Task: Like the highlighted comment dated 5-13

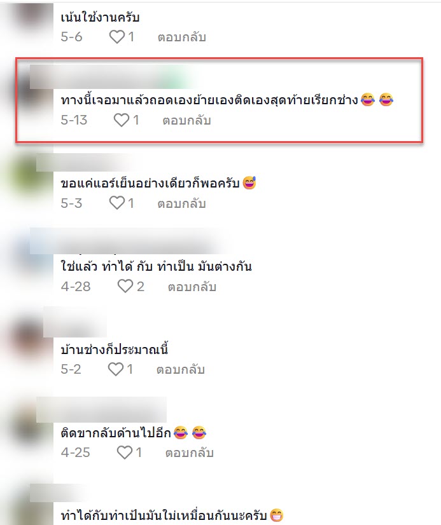Action: (x=122, y=120)
